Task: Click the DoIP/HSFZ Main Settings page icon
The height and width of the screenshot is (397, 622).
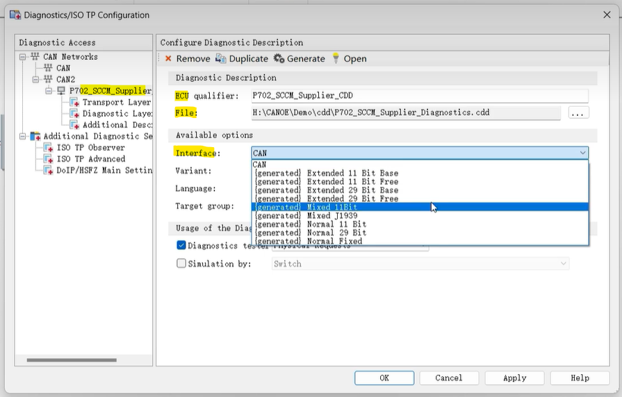Action: [x=48, y=170]
